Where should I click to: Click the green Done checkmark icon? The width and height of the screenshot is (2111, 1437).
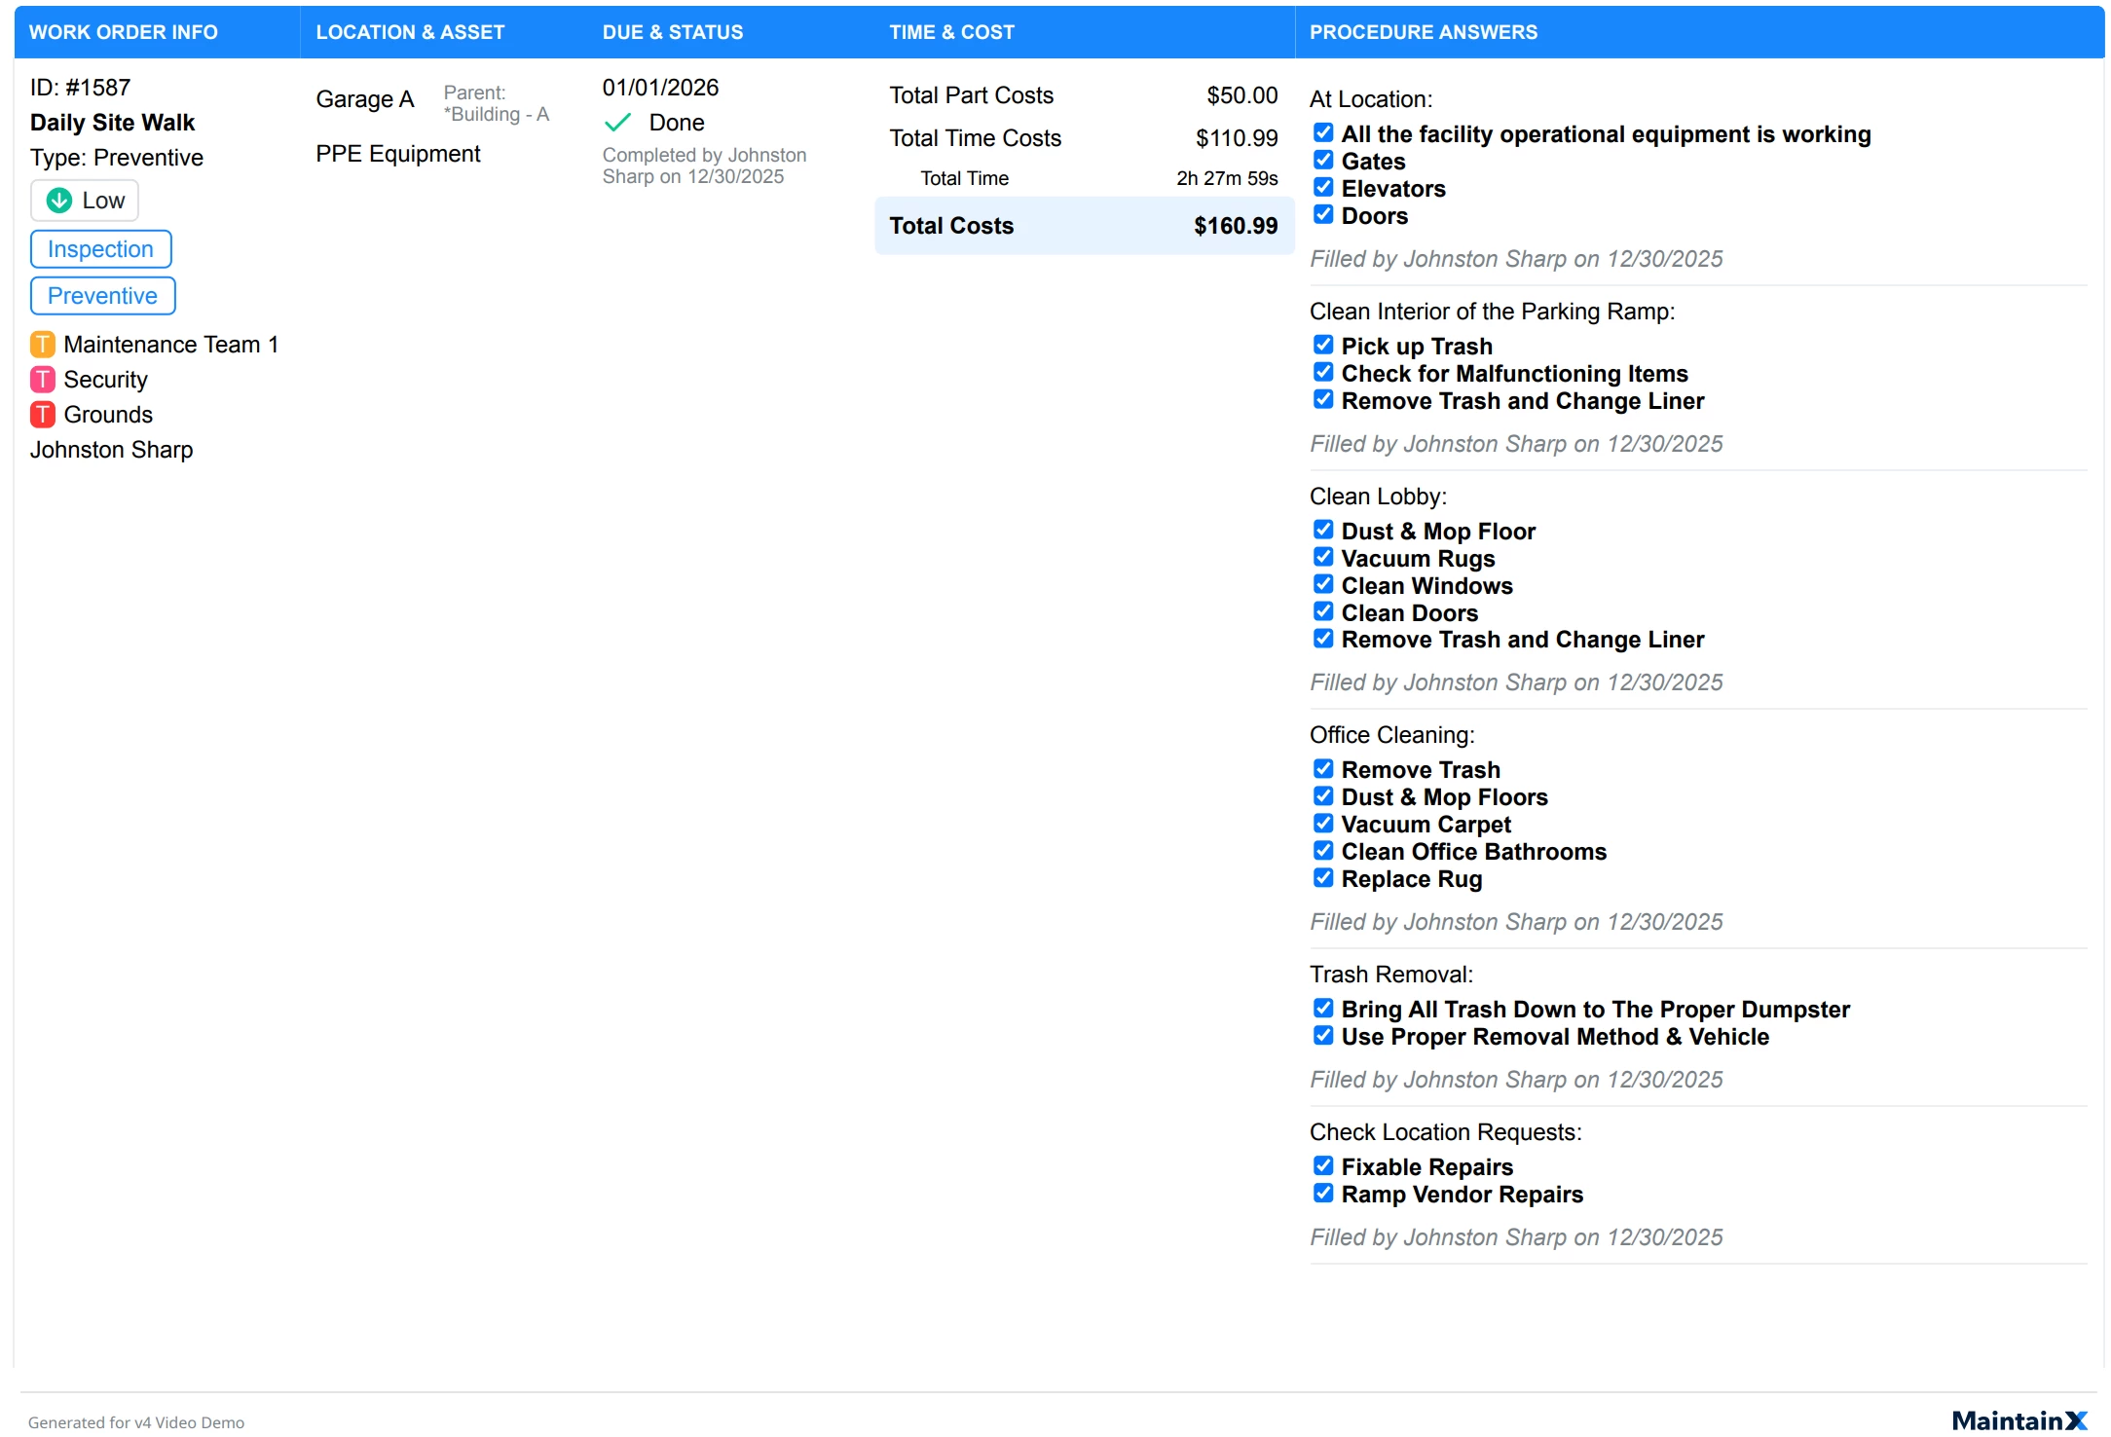tap(617, 123)
